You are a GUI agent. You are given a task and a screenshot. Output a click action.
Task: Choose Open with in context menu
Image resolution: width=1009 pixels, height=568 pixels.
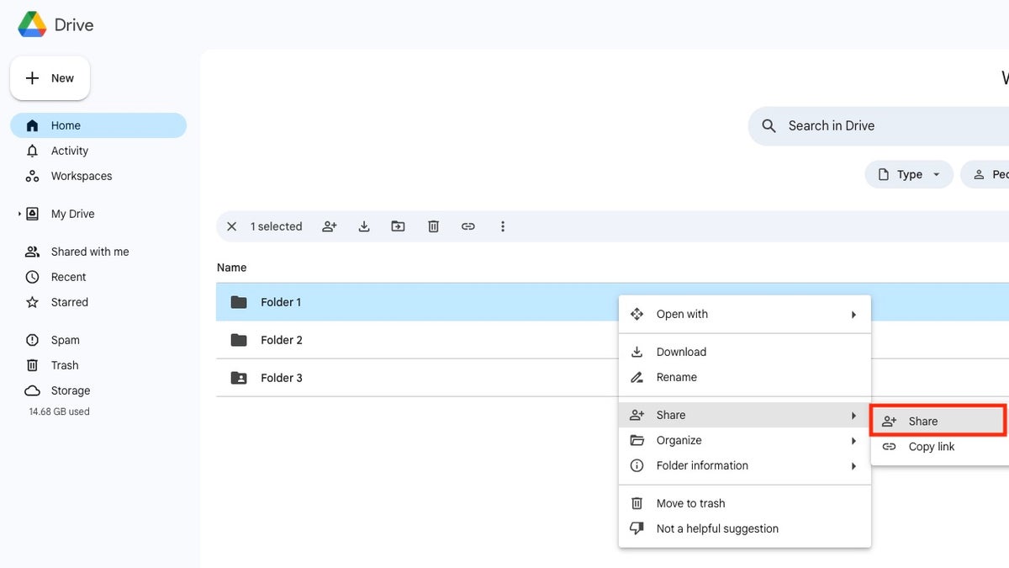click(745, 314)
